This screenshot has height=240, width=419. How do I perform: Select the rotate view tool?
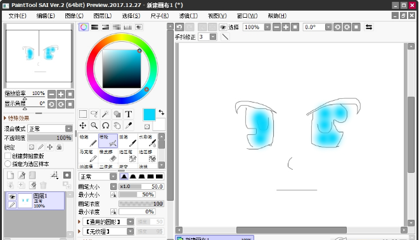106,125
